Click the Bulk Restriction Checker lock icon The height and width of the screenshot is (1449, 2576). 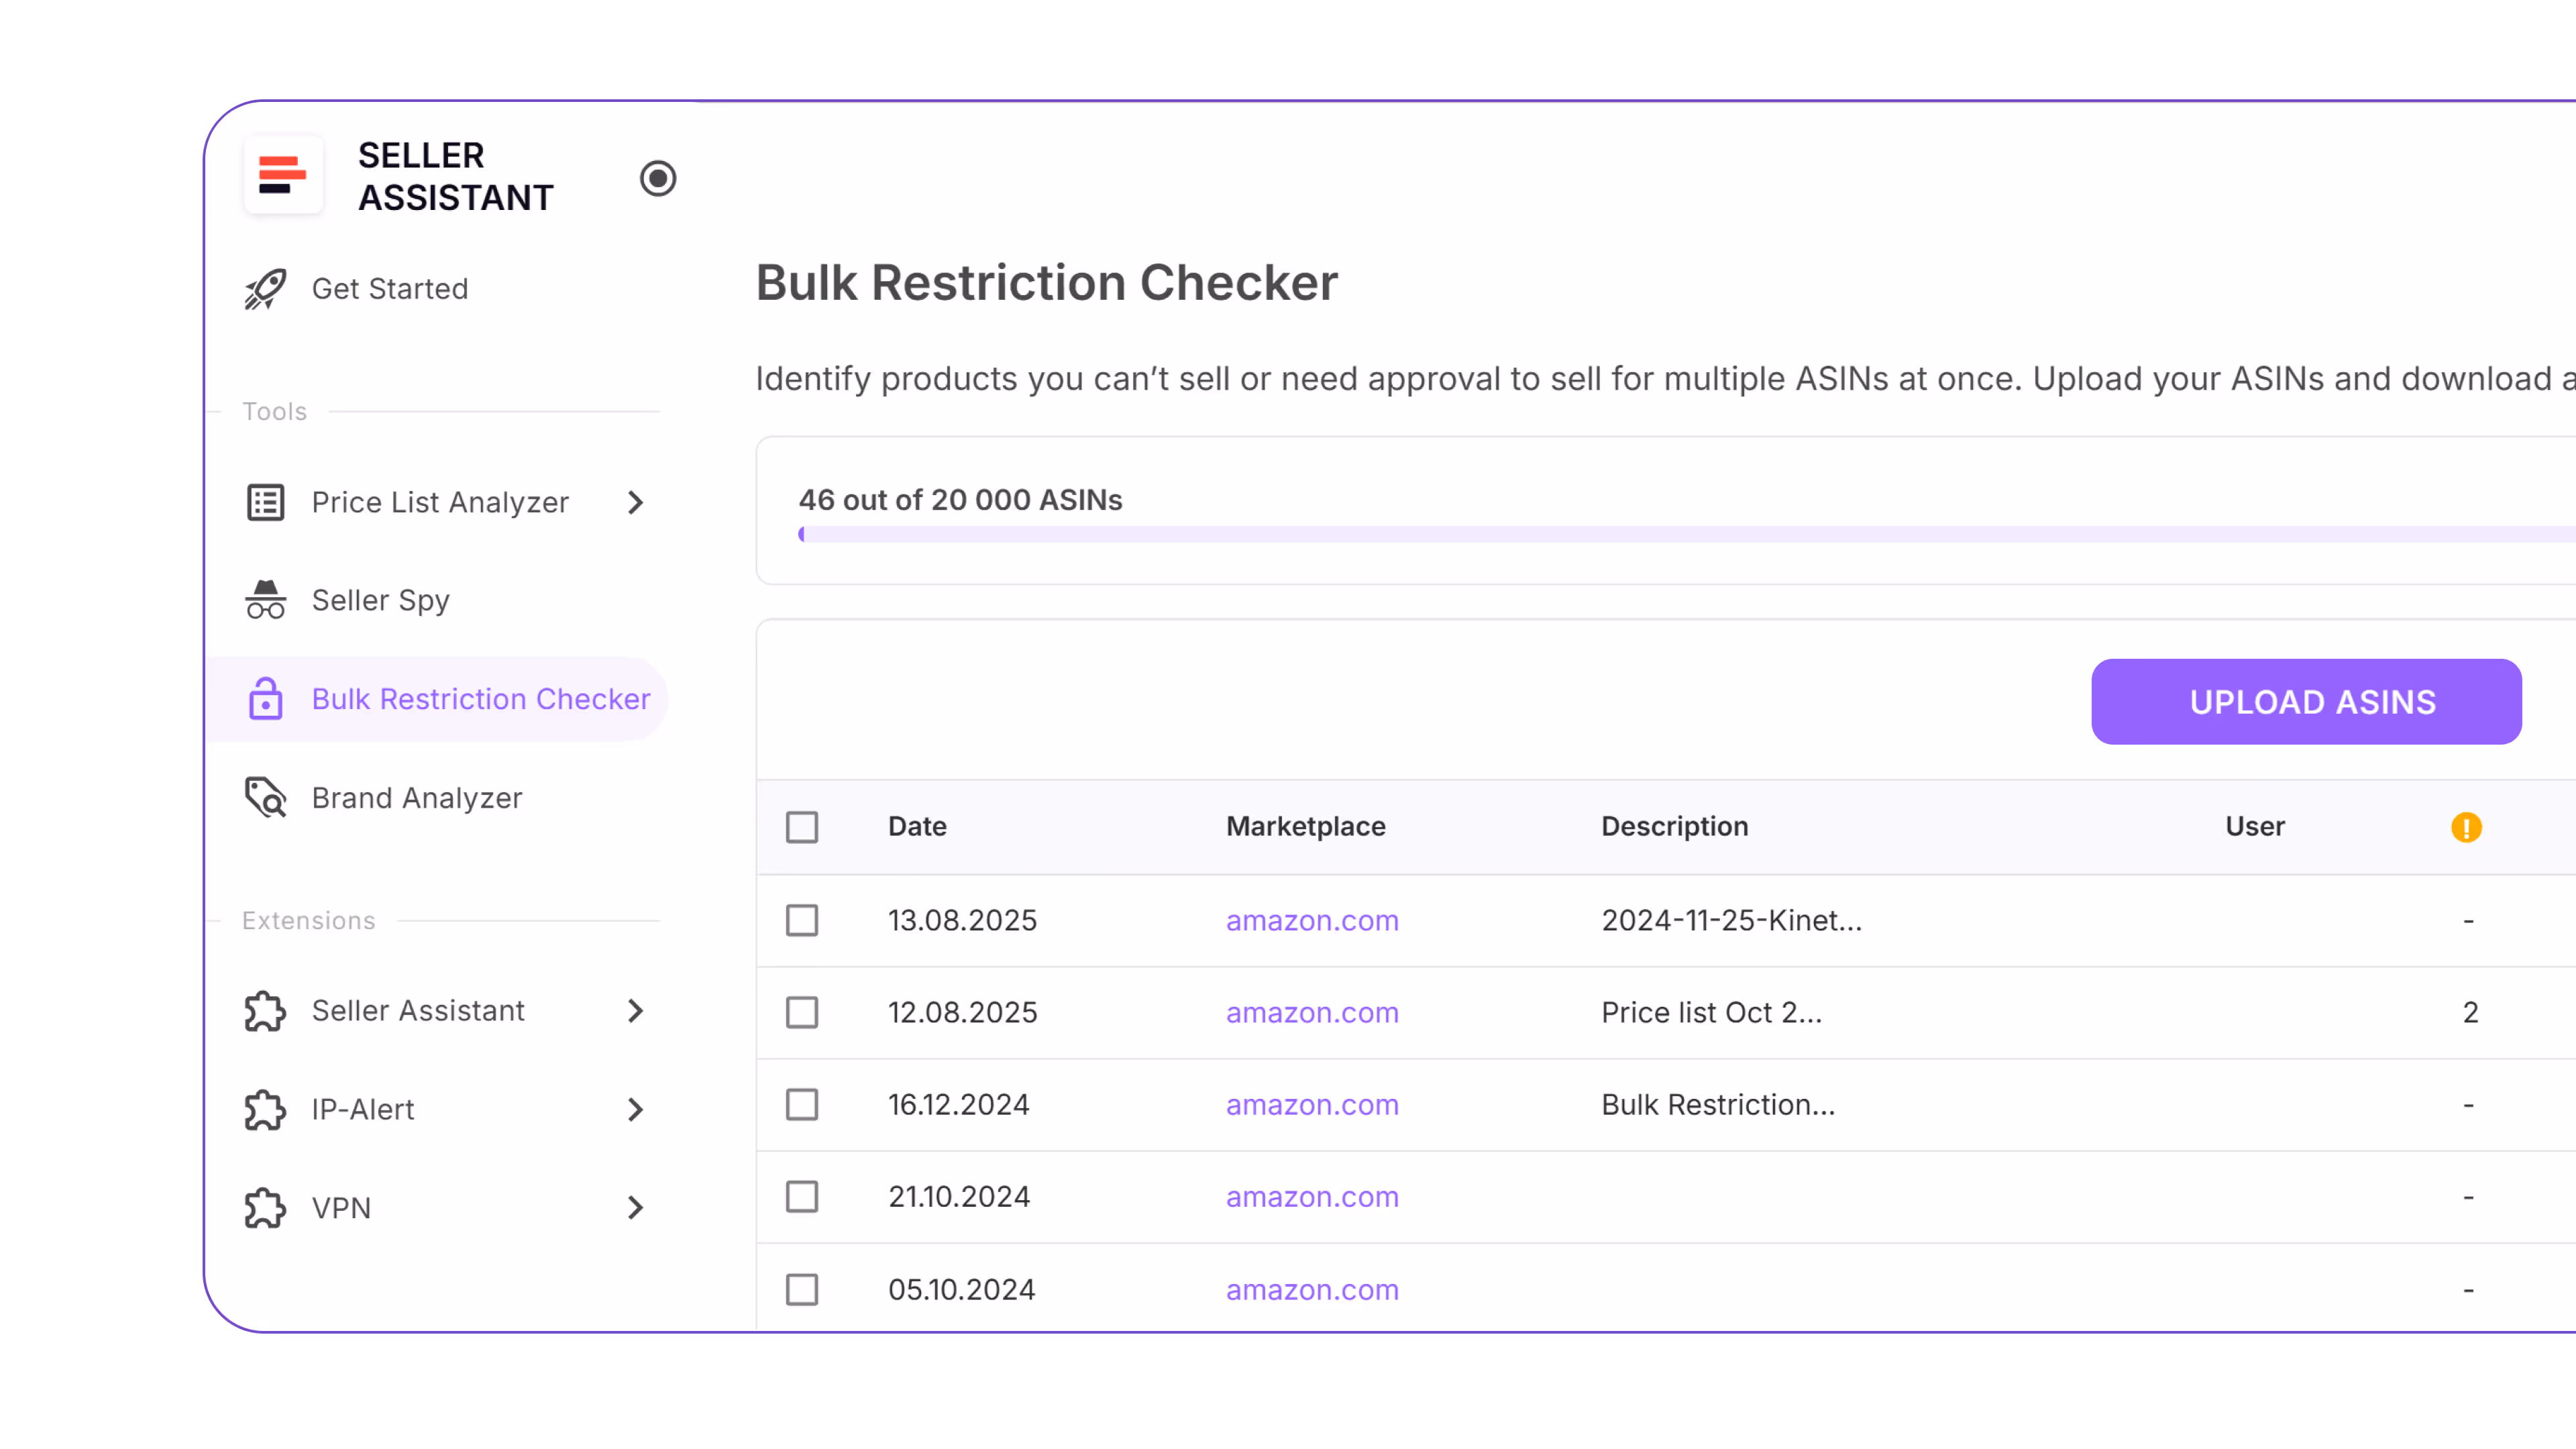pyautogui.click(x=265, y=699)
